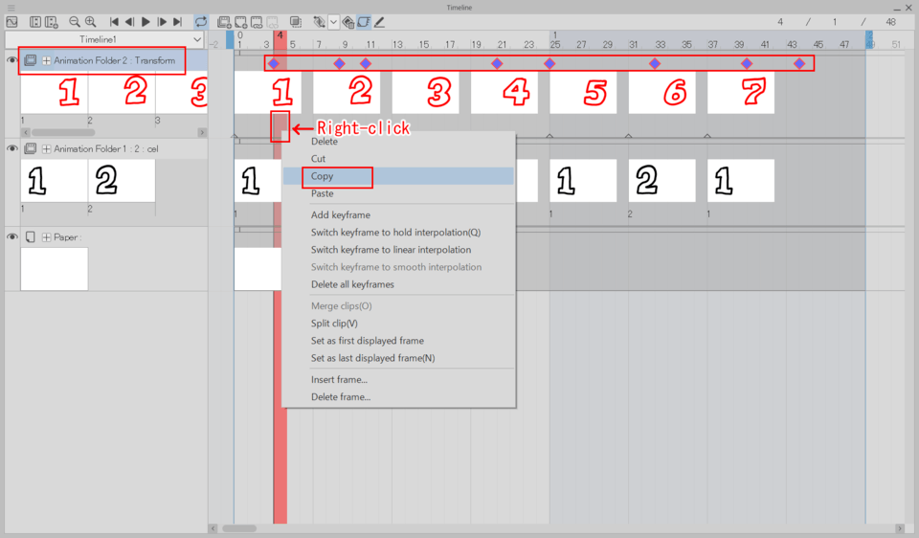Choose Set as last displayed frame(N)
This screenshot has height=538, width=919.
coord(372,358)
